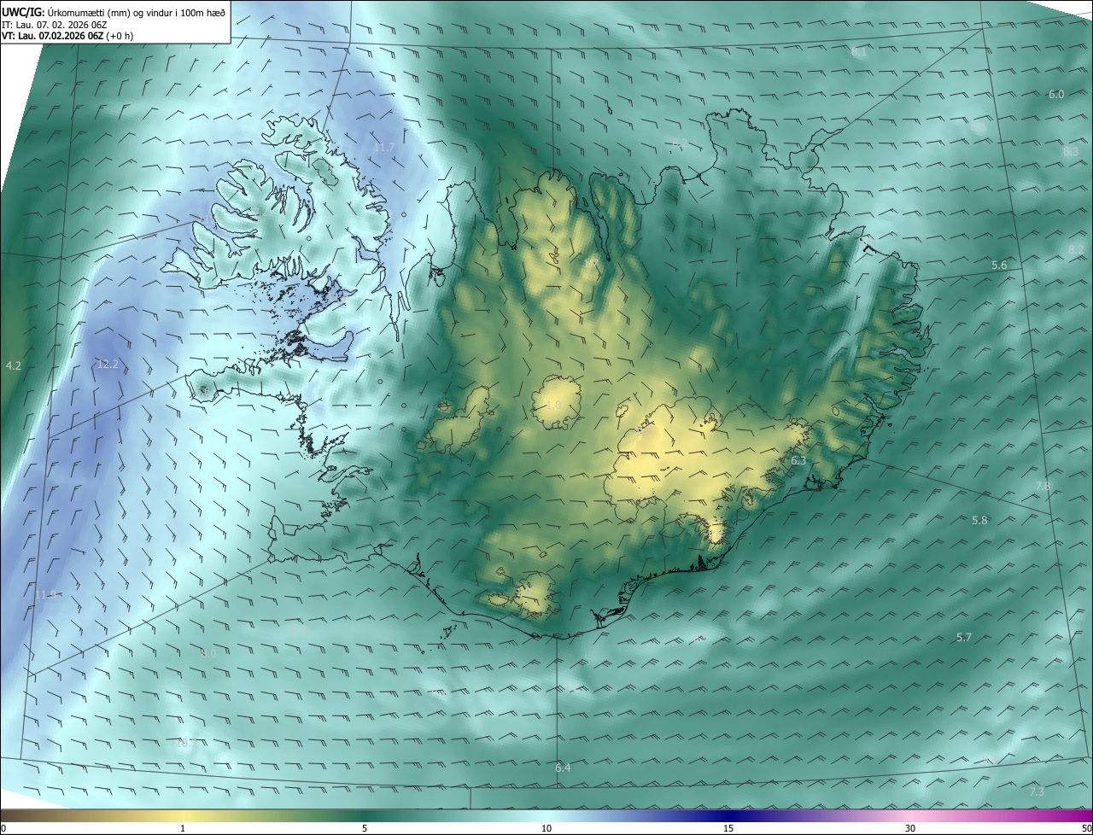The width and height of the screenshot is (1093, 835).
Task: Click the 12.2 value on the map
Action: (108, 365)
